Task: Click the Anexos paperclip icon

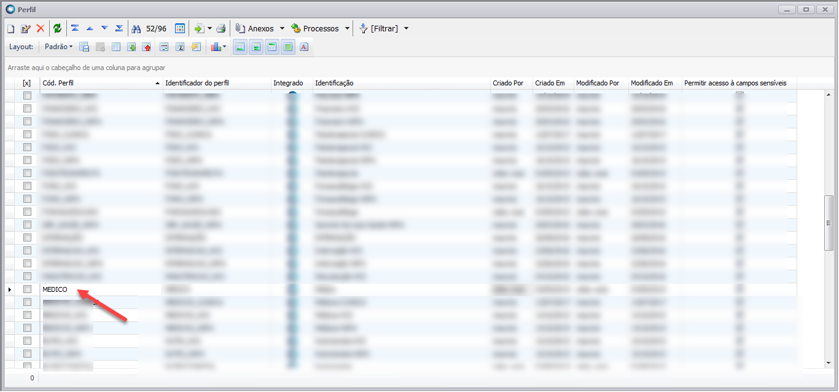Action: tap(241, 28)
